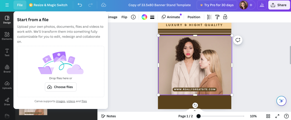Adjust transparency via checkerboard icon
The width and height of the screenshot is (291, 120).
(x=209, y=17)
